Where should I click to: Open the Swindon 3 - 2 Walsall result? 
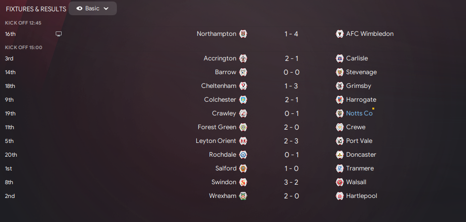291,182
